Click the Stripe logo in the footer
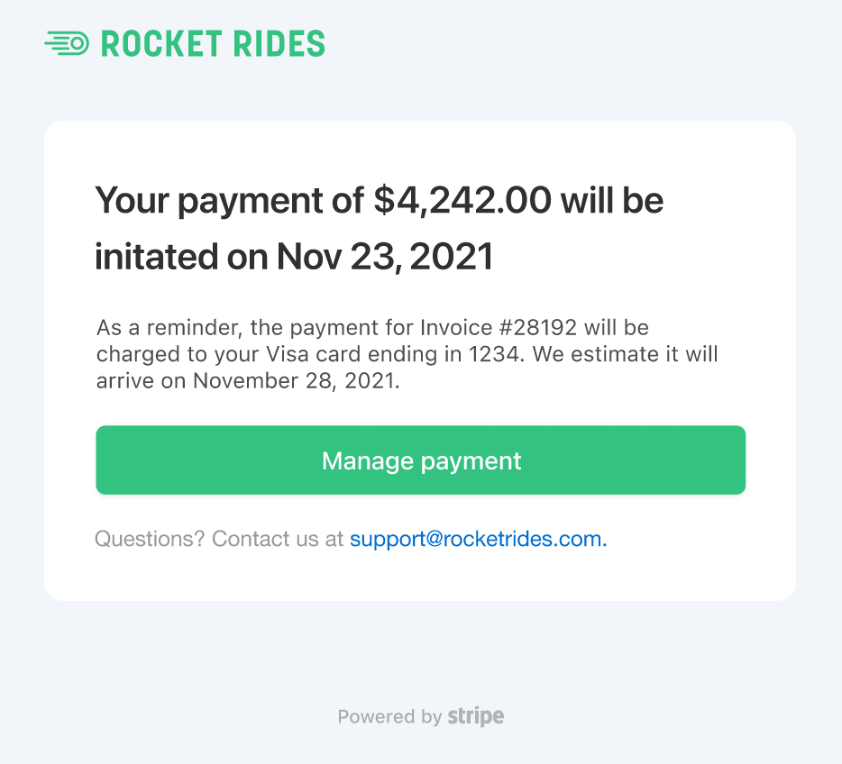The height and width of the screenshot is (764, 842). (x=476, y=716)
